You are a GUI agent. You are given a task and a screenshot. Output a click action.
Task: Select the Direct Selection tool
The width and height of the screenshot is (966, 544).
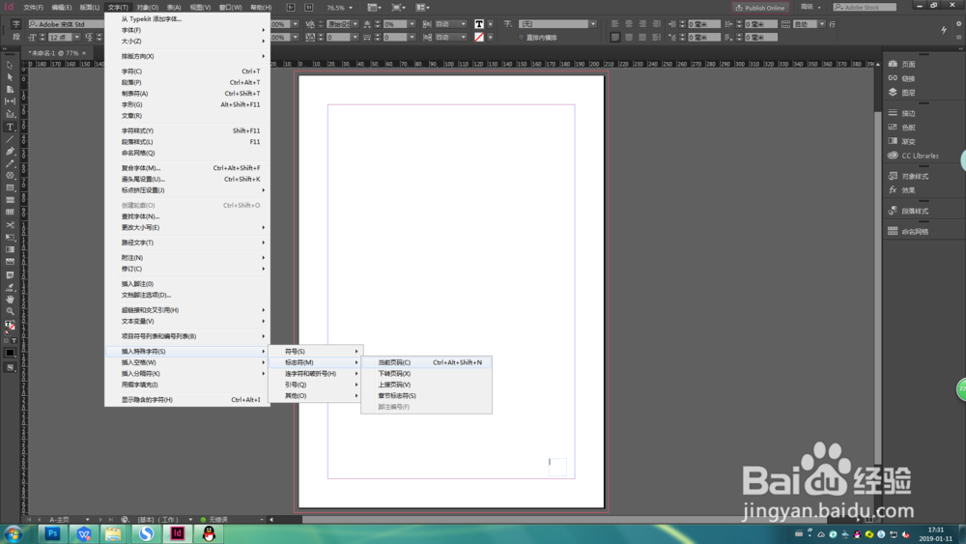pyautogui.click(x=10, y=77)
